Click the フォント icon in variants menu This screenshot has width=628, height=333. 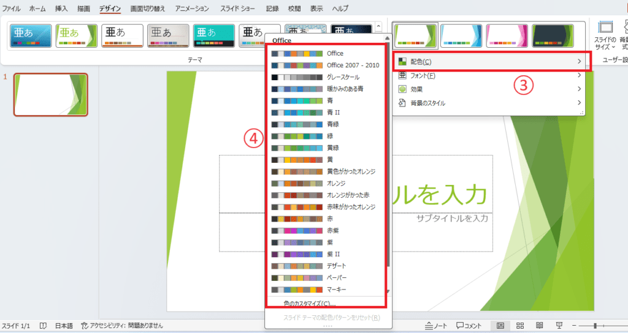pyautogui.click(x=402, y=75)
